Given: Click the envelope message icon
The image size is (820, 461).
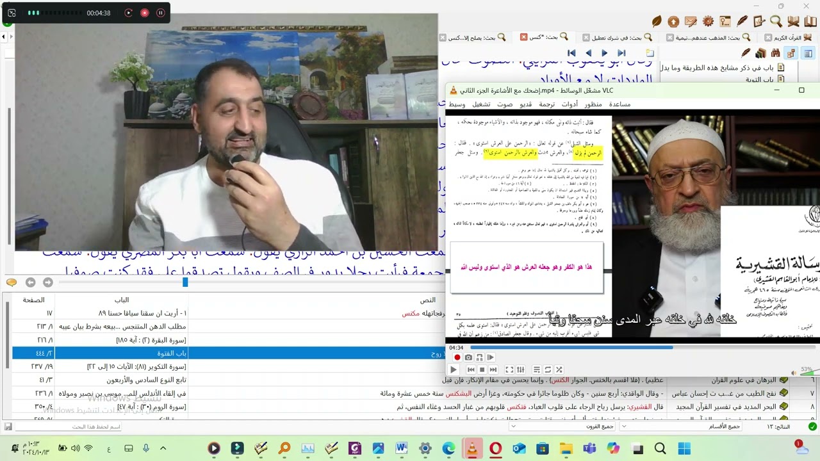Looking at the screenshot, I should tap(690, 22).
